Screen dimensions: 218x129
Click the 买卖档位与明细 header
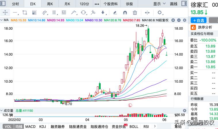(202, 34)
